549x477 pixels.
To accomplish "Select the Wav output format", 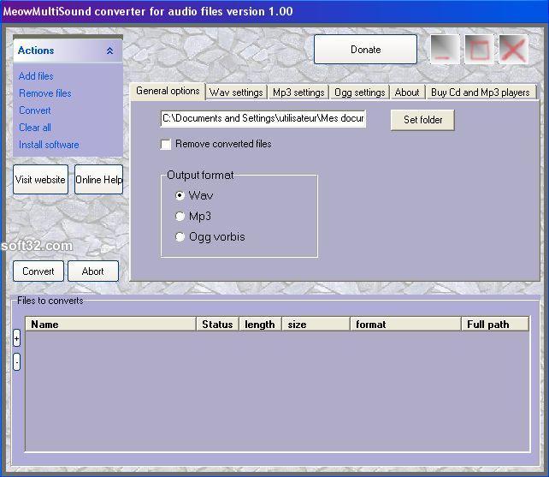I will [x=180, y=195].
